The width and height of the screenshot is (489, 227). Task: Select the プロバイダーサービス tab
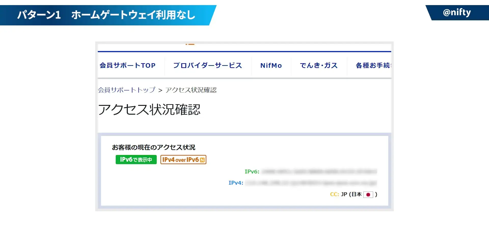208,66
